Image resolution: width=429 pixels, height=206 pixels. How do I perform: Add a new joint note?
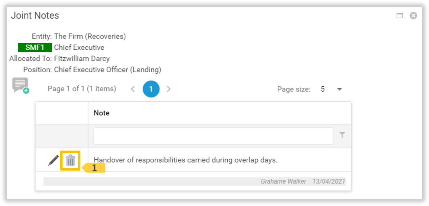tap(21, 85)
